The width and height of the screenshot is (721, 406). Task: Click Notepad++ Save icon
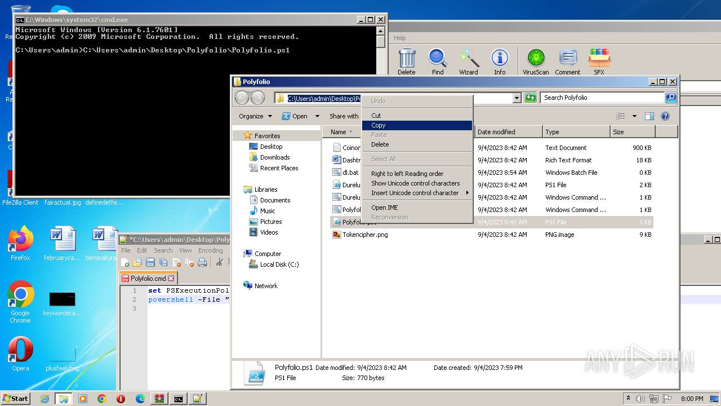[150, 262]
